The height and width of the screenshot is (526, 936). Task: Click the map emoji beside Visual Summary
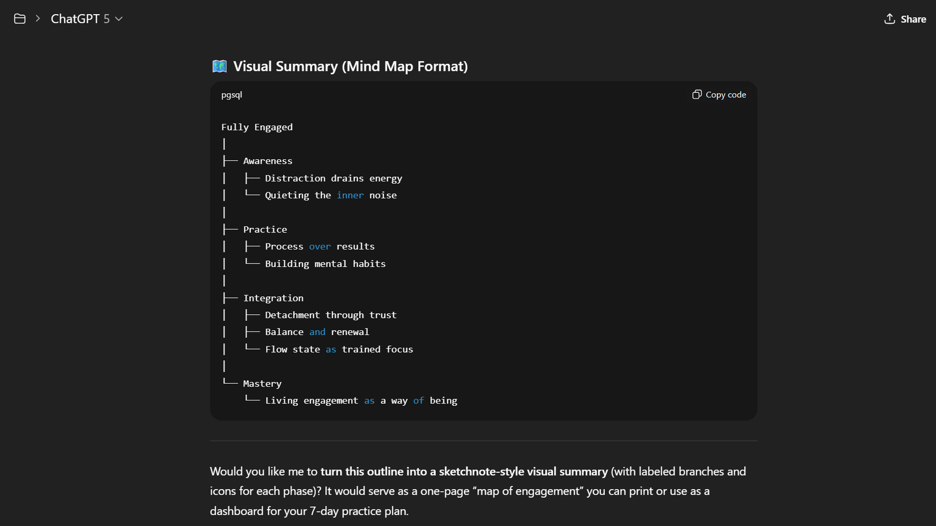click(220, 66)
